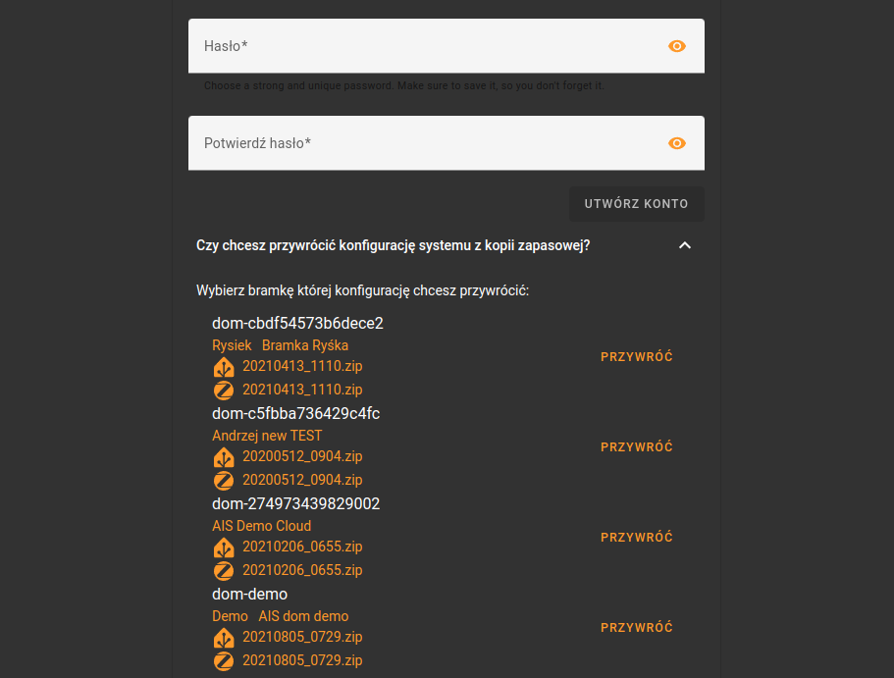Show password in the Hasło field
894x678 pixels.
[677, 46]
